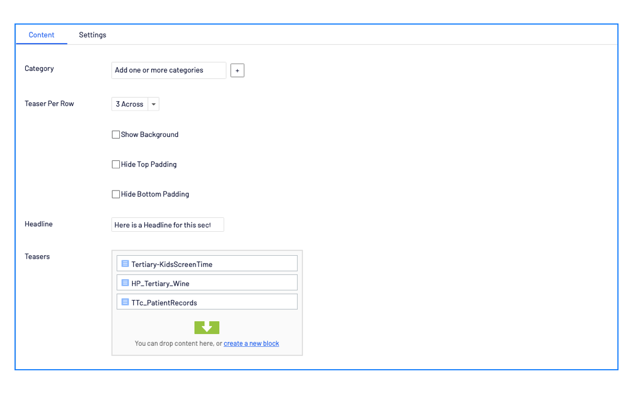Click the '3 Across' selected value
This screenshot has width=633, height=396.
129,104
